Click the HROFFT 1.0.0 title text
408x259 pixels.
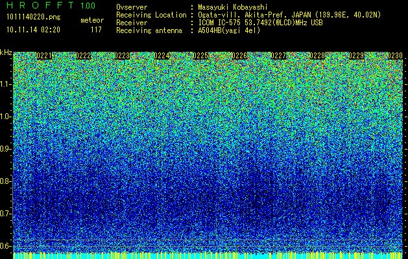point(51,5)
